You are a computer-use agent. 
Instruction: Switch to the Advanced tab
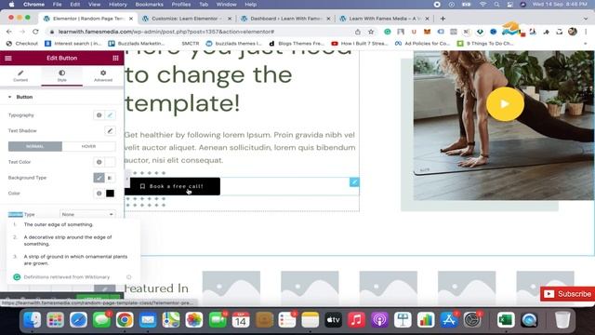click(x=103, y=75)
